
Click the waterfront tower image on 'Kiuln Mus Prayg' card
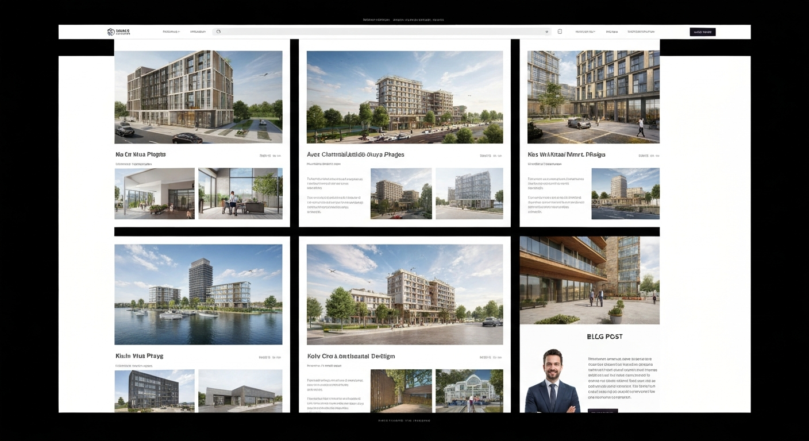pos(198,294)
